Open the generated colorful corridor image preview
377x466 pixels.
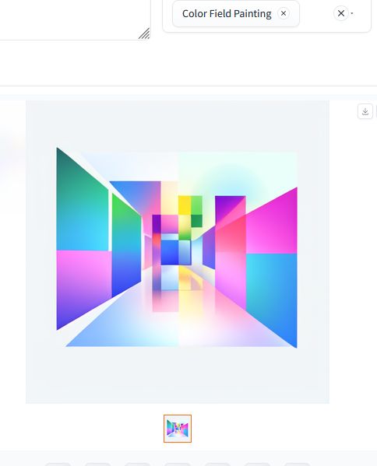(x=178, y=247)
